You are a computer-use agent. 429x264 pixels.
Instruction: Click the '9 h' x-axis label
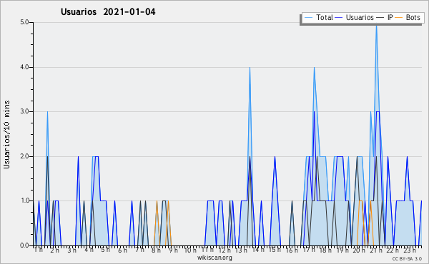tap(173, 250)
